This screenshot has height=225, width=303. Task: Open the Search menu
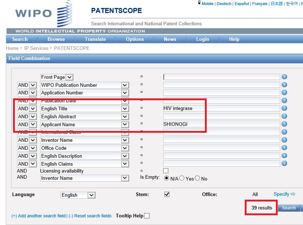point(20,39)
